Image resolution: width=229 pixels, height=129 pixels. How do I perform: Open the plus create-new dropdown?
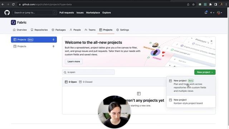212,13
